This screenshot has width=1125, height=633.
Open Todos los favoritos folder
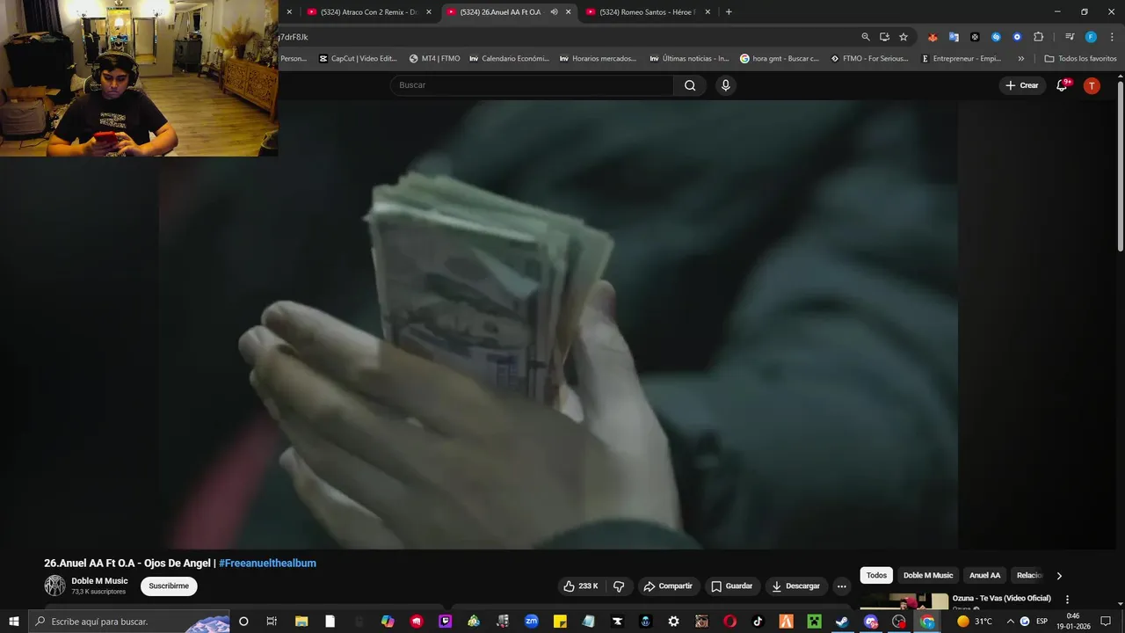(1080, 59)
